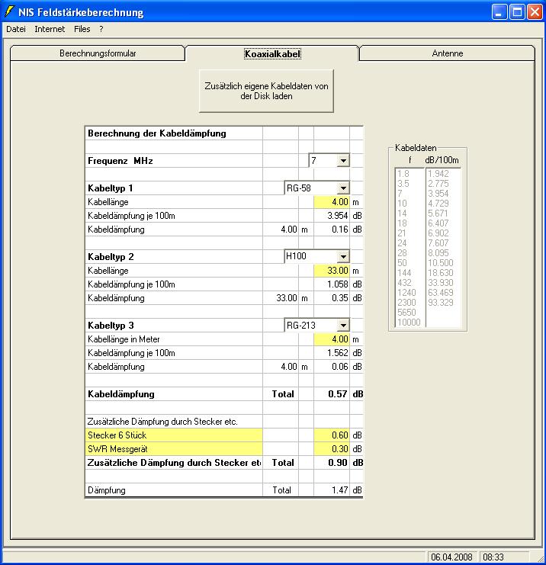This screenshot has width=546, height=565.
Task: Switch to the Berechnungsformular tab
Action: (x=98, y=53)
